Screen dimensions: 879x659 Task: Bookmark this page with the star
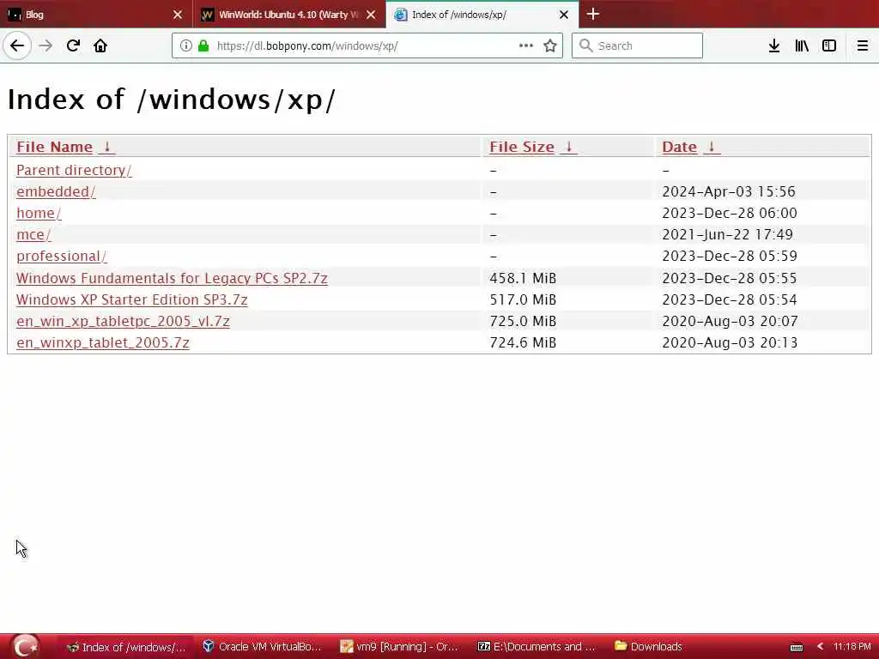pyautogui.click(x=550, y=45)
